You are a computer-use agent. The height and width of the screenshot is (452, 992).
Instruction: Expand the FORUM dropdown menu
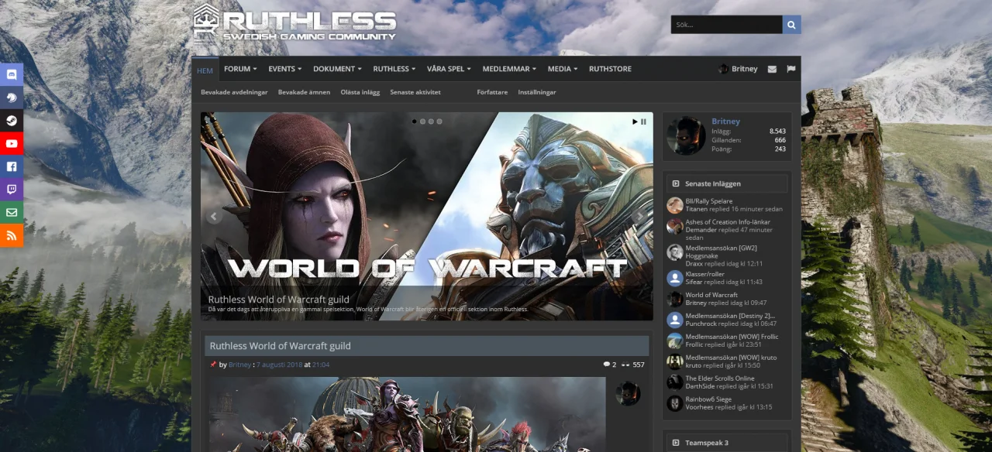pos(240,69)
